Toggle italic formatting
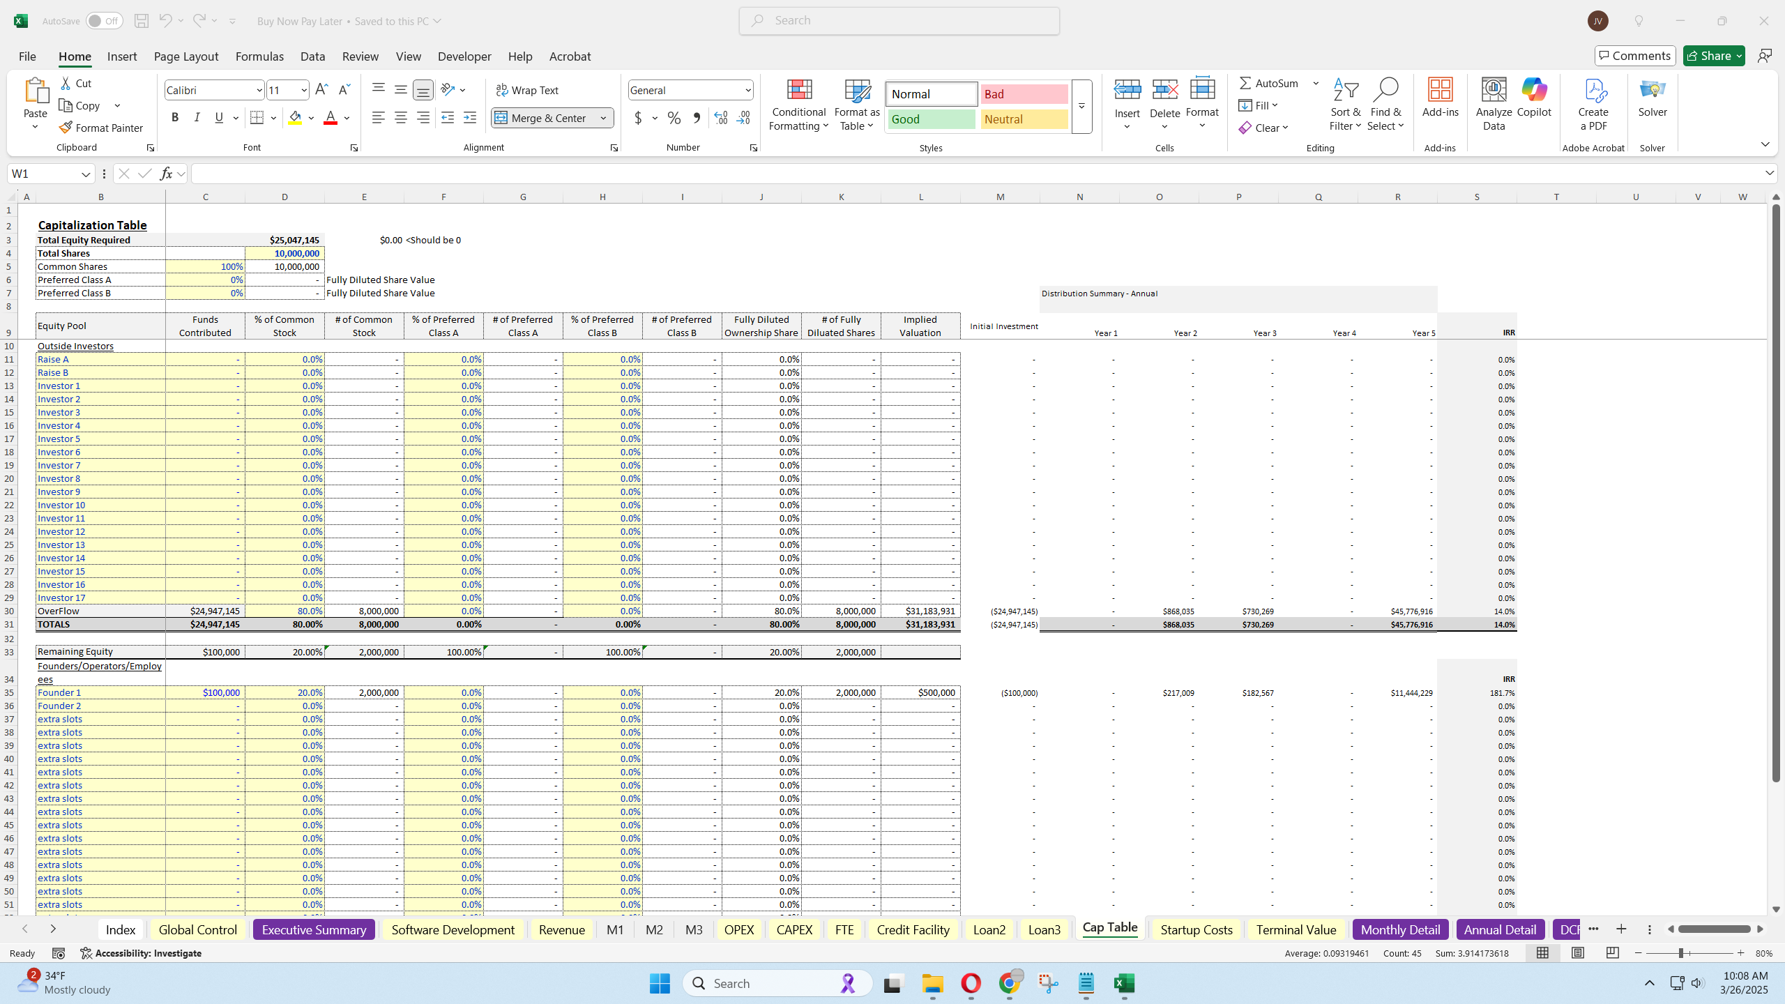 click(x=197, y=117)
